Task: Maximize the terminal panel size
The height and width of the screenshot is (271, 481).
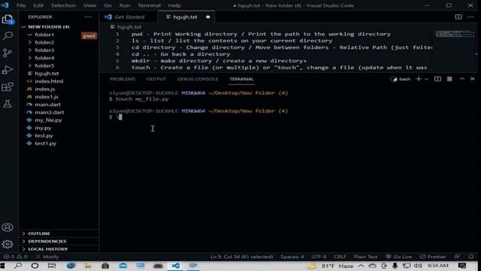Action: tap(462, 79)
